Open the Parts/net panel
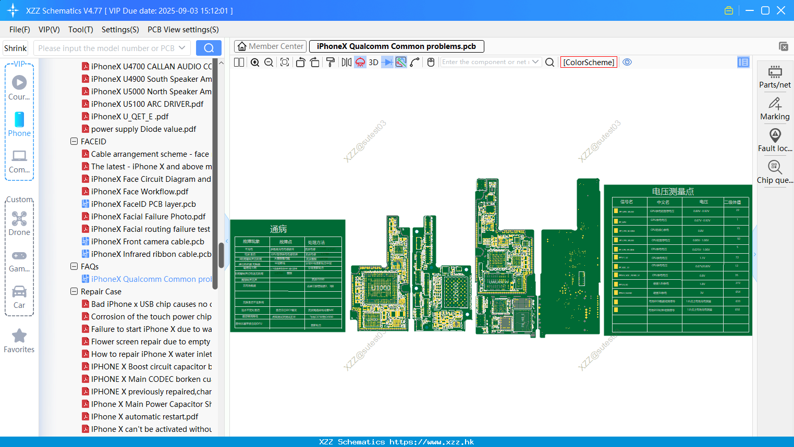Viewport: 794px width, 447px height. [775, 77]
